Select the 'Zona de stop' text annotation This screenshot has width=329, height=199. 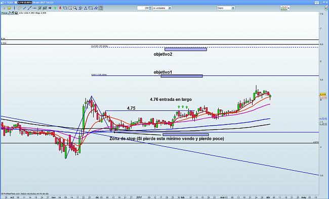pyautogui.click(x=167, y=139)
